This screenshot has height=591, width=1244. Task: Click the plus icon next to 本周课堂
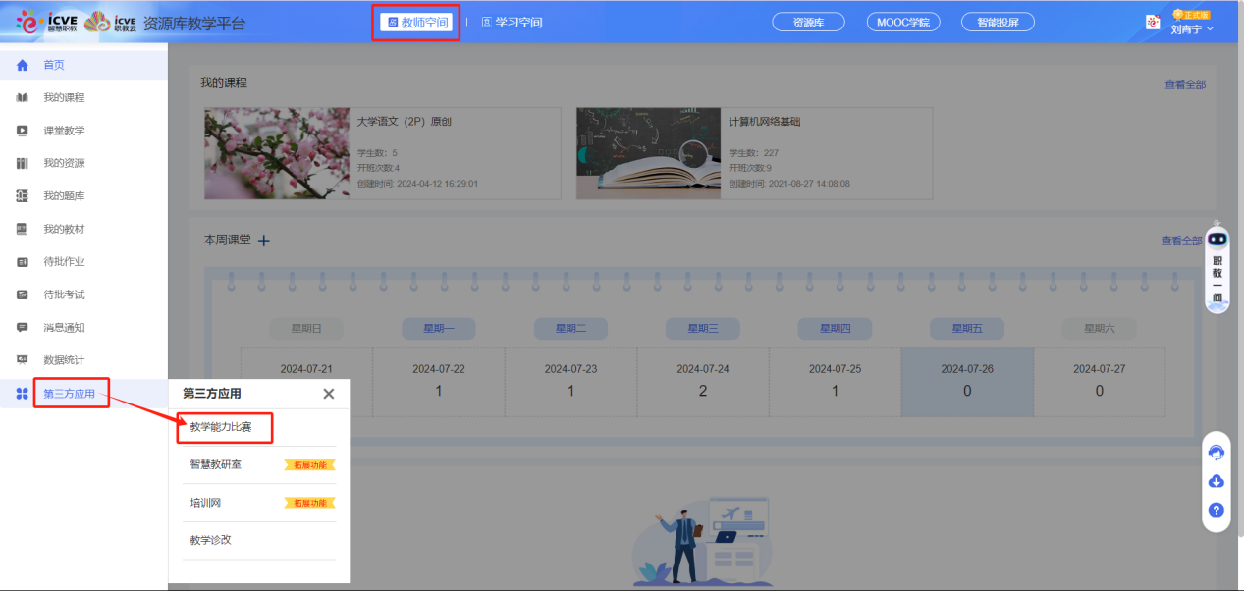pos(263,241)
